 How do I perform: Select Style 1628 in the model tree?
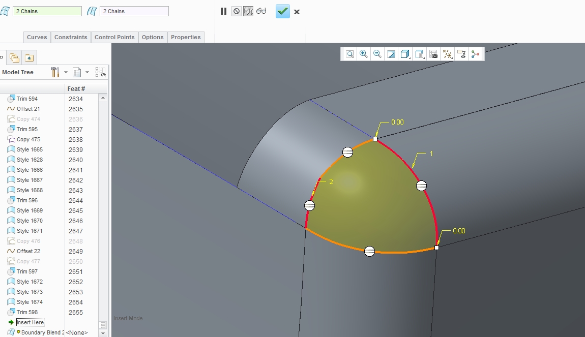[30, 160]
